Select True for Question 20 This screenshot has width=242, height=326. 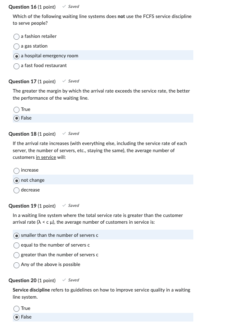pos(16,308)
